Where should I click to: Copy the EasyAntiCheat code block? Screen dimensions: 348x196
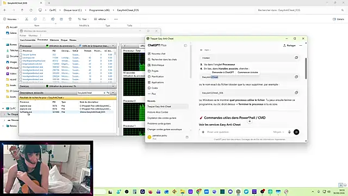pyautogui.click(x=296, y=77)
